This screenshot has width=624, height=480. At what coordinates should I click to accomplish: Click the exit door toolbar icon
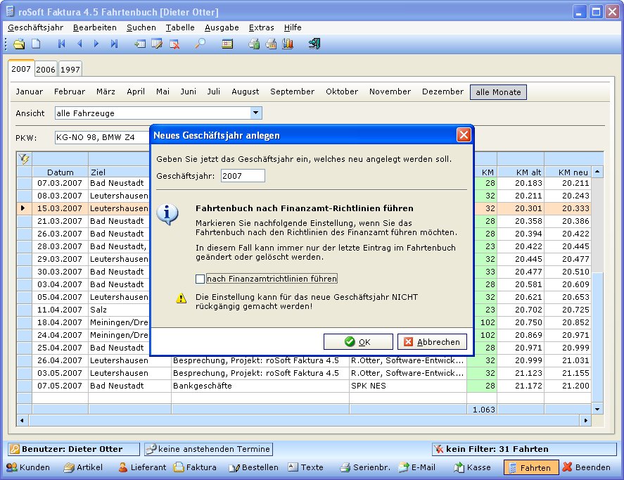click(x=314, y=44)
